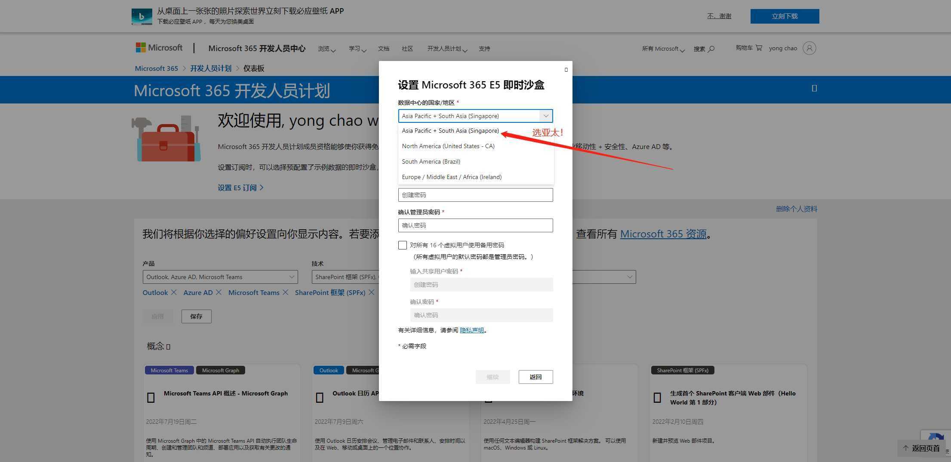Image resolution: width=951 pixels, height=462 pixels.
Task: Click the Bing wallpaper app icon
Action: [x=142, y=16]
